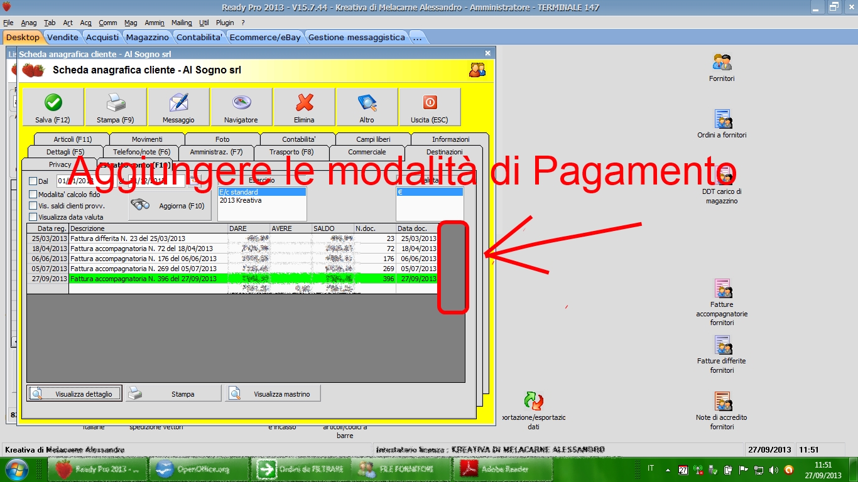Open the Gestione messaggistica main tab
Image resolution: width=858 pixels, height=482 pixels.
[x=357, y=37]
